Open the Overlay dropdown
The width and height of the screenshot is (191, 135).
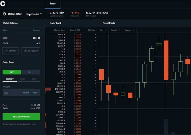(x=129, y=30)
